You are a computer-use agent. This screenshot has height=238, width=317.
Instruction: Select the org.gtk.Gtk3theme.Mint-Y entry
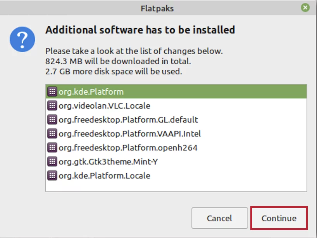pyautogui.click(x=176, y=162)
